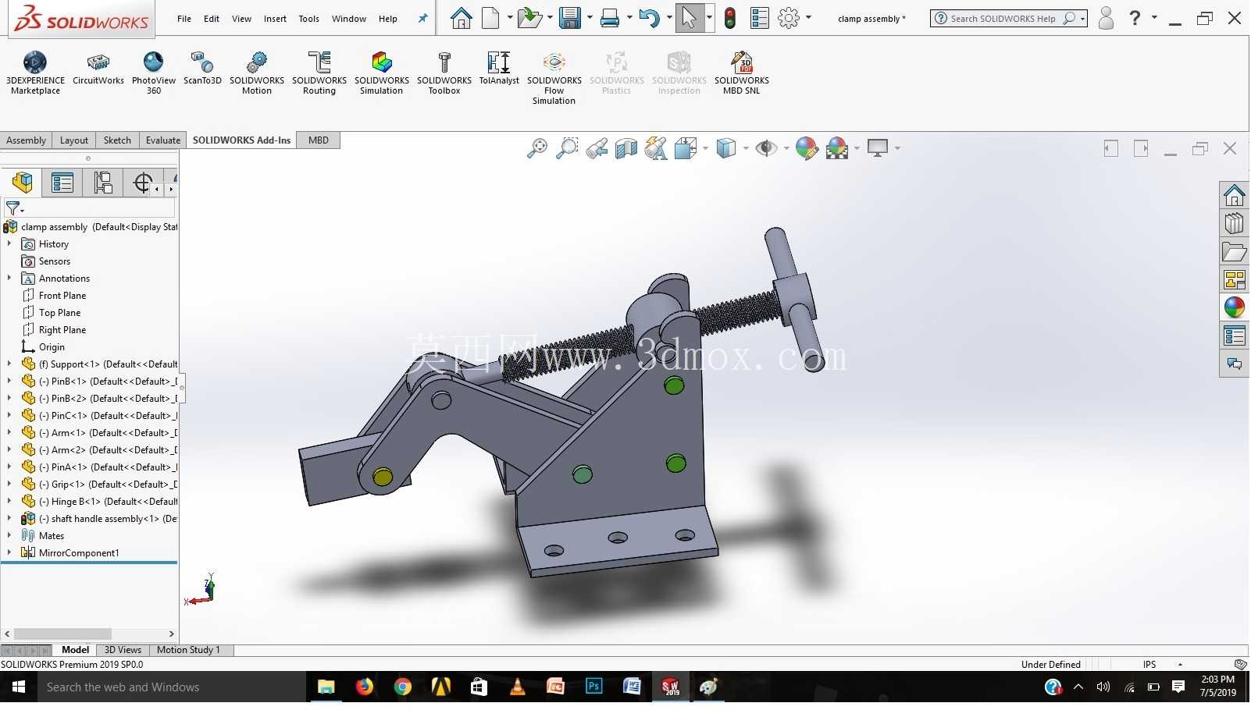Image resolution: width=1251 pixels, height=710 pixels.
Task: Open PhotoView 360 add-in
Action: coord(154,73)
